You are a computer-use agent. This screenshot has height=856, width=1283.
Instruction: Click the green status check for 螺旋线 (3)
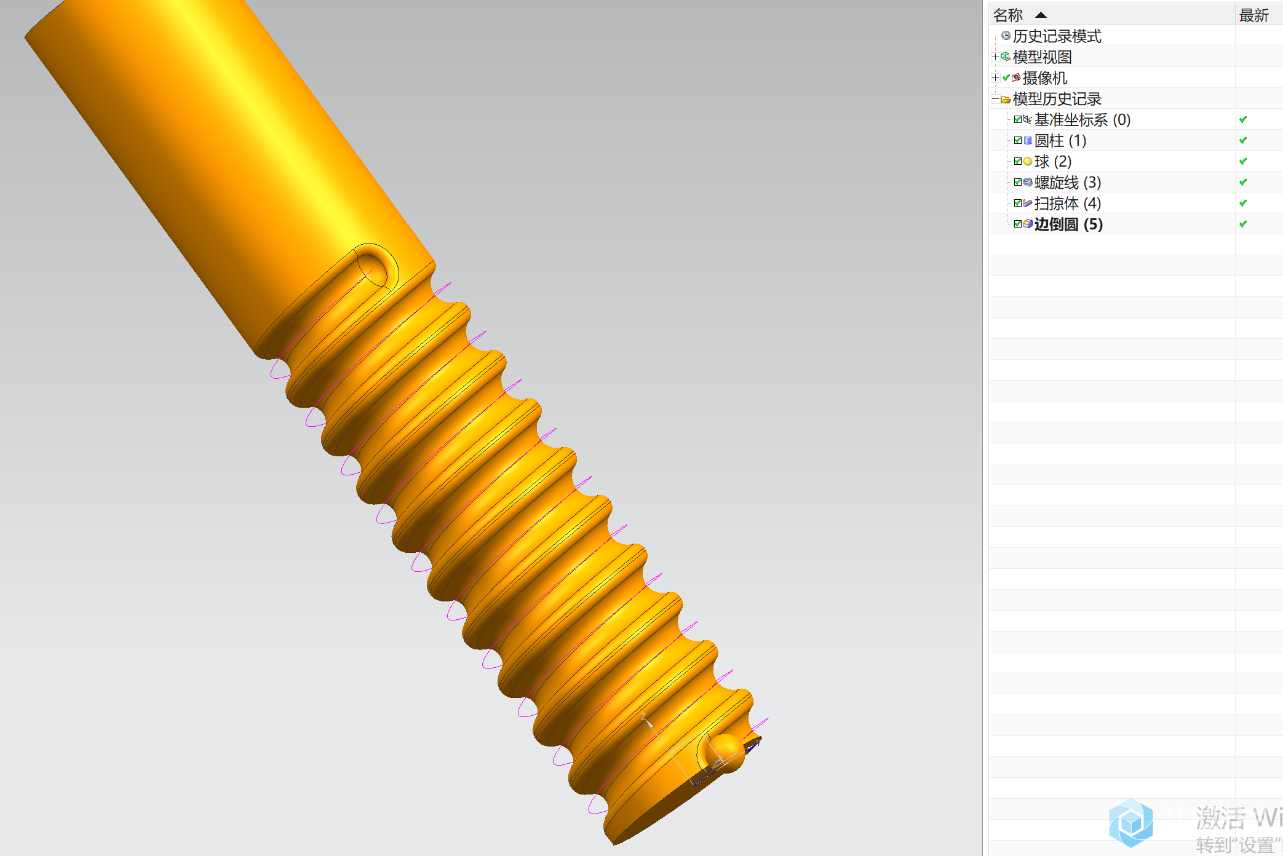pyautogui.click(x=1243, y=182)
